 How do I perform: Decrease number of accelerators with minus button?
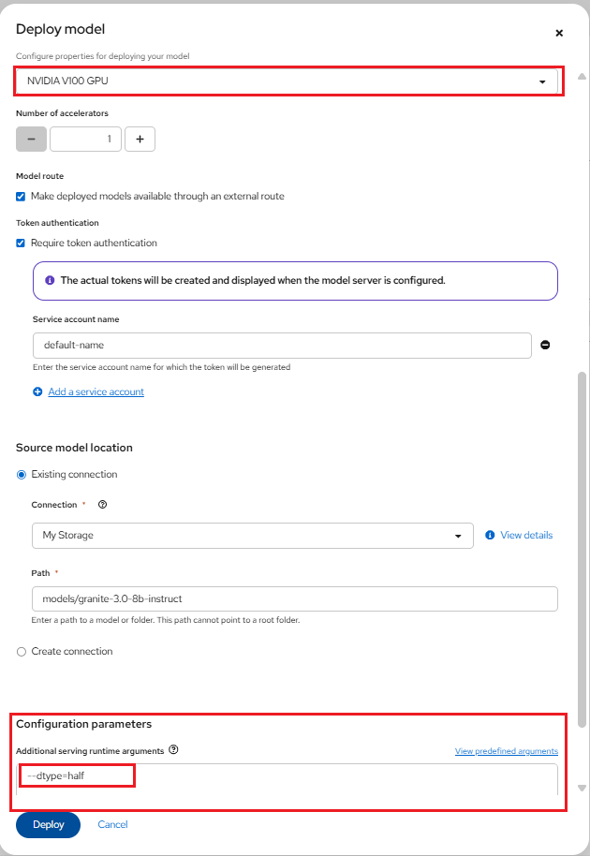coord(31,139)
